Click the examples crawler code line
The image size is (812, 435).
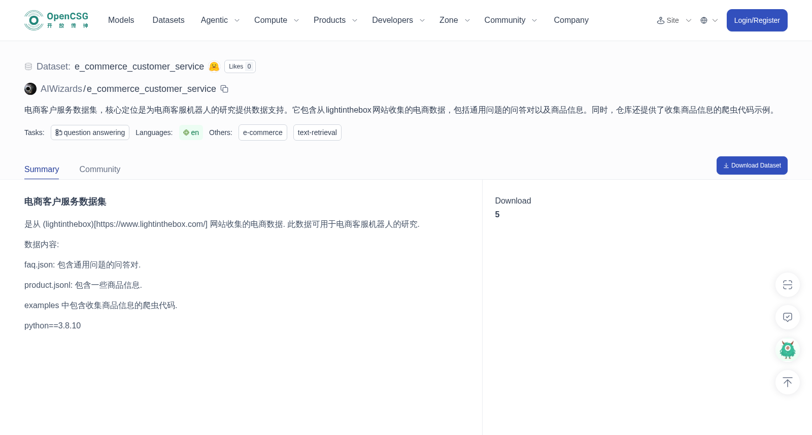pos(101,306)
